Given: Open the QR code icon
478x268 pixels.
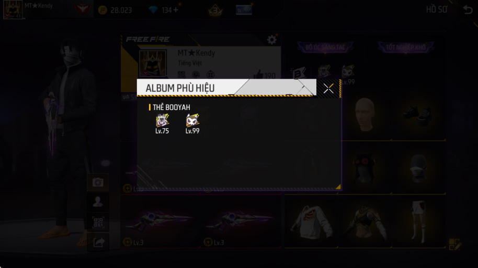Looking at the screenshot, I should (x=98, y=223).
